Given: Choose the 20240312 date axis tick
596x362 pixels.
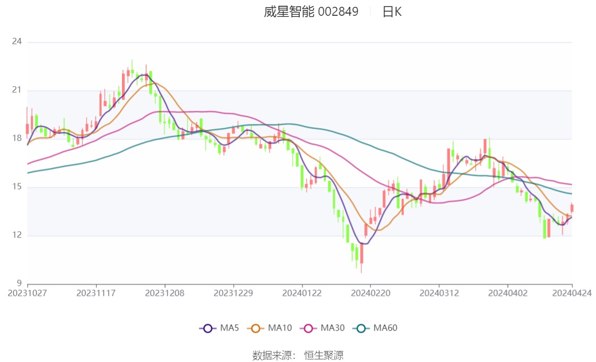Looking at the screenshot, I should [438, 293].
